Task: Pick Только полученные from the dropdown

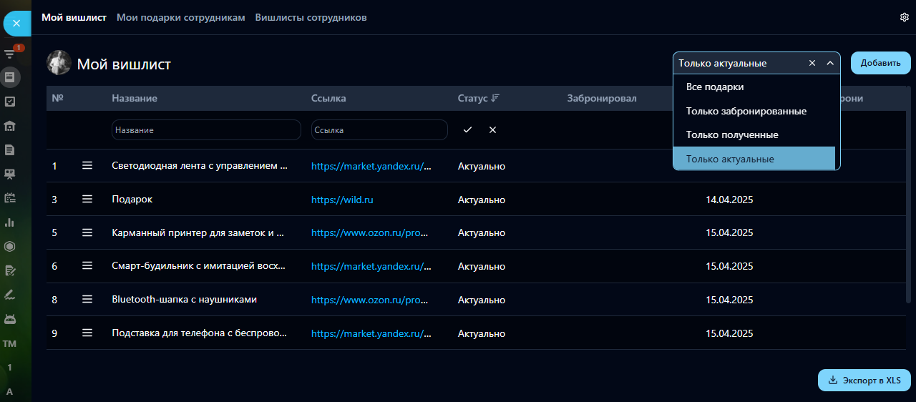Action: tap(732, 134)
